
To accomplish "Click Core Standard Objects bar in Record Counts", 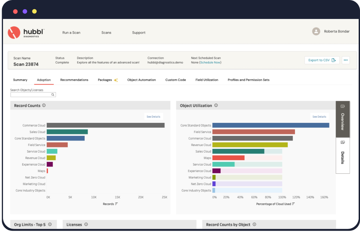I will tap(66, 138).
